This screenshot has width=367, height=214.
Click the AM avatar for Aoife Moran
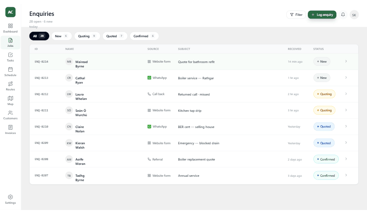point(69,159)
